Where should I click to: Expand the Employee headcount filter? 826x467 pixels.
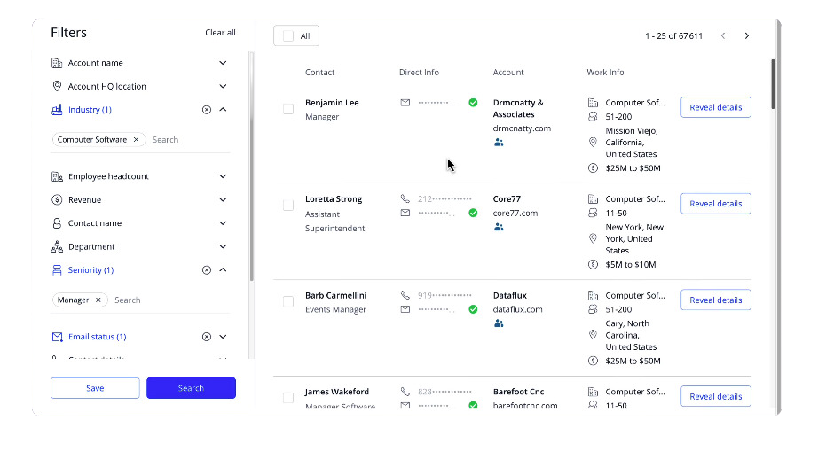pyautogui.click(x=223, y=176)
